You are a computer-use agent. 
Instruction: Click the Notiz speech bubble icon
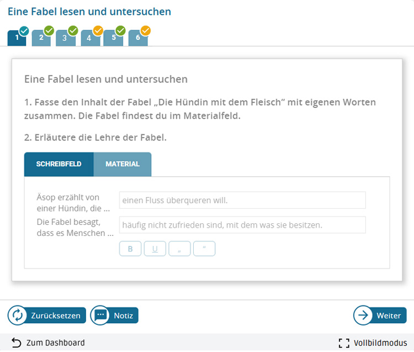[x=100, y=316]
